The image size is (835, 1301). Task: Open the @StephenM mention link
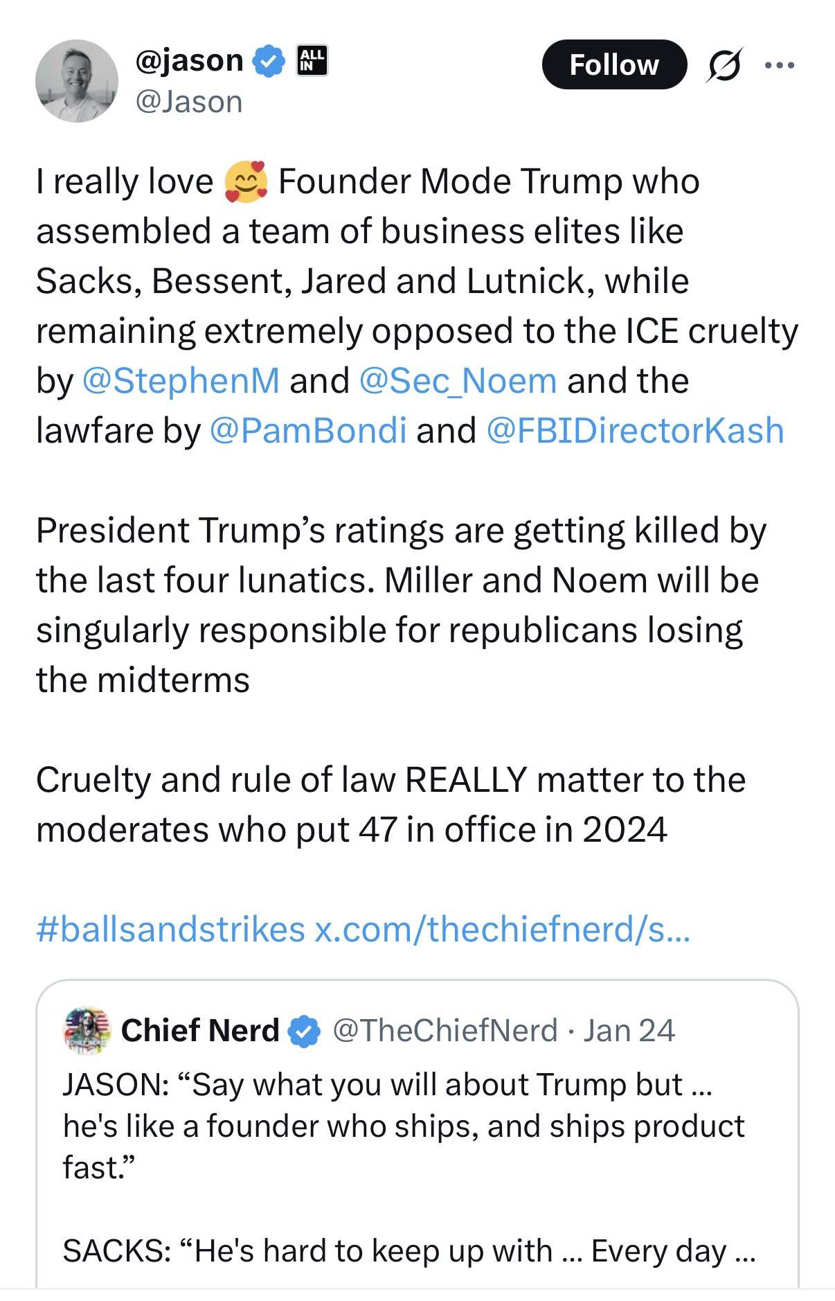(181, 380)
